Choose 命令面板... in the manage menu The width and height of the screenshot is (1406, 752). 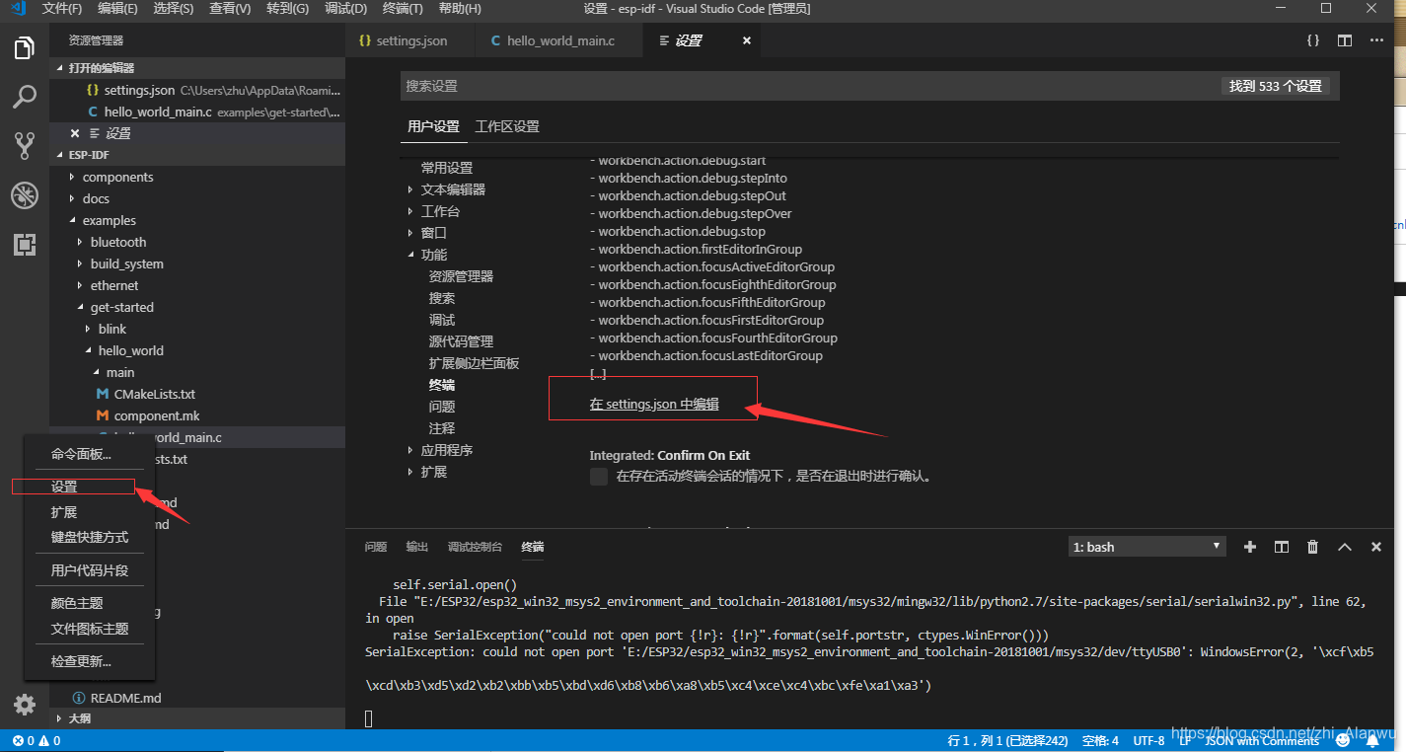pyautogui.click(x=81, y=454)
